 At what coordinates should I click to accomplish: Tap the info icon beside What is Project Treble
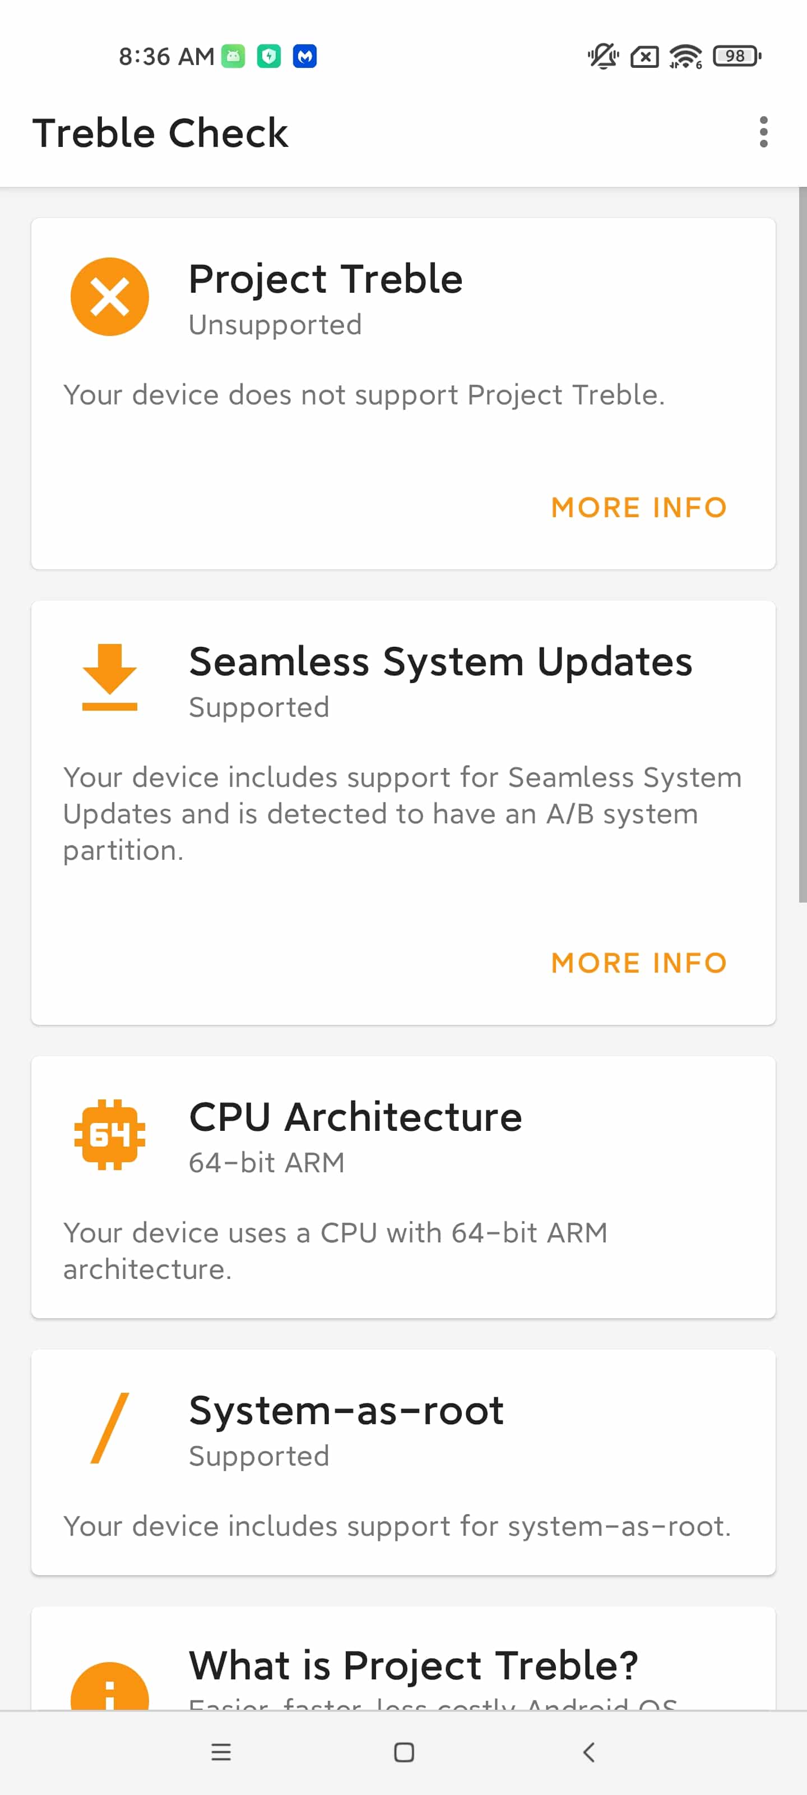(x=109, y=1686)
